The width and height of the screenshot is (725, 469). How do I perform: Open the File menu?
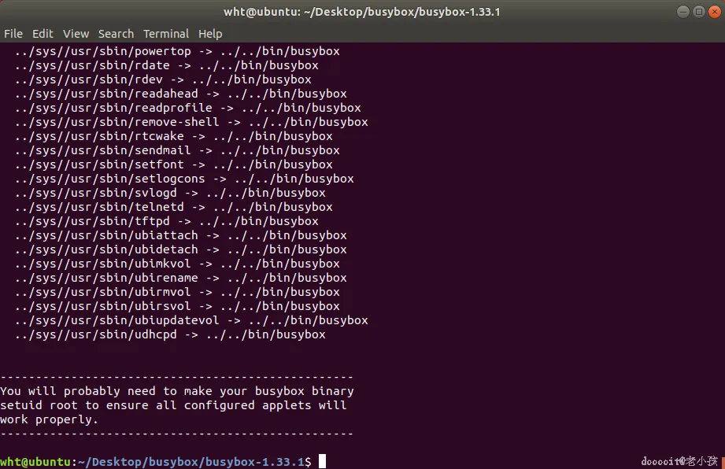(x=13, y=34)
